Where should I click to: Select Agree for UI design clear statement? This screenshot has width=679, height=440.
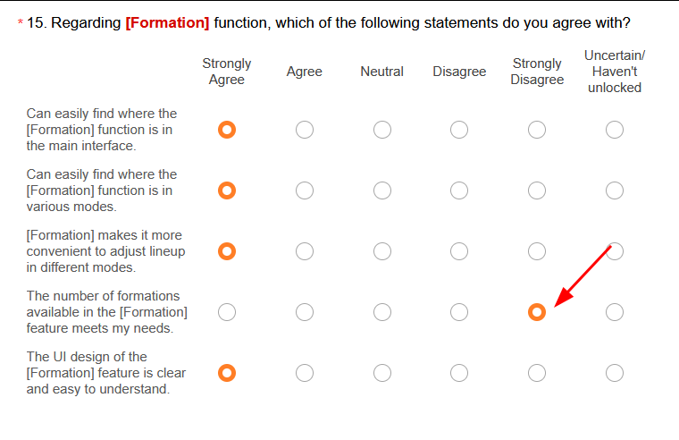pyautogui.click(x=305, y=373)
